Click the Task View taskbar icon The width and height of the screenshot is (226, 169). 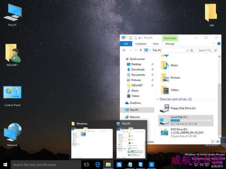tap(87, 164)
